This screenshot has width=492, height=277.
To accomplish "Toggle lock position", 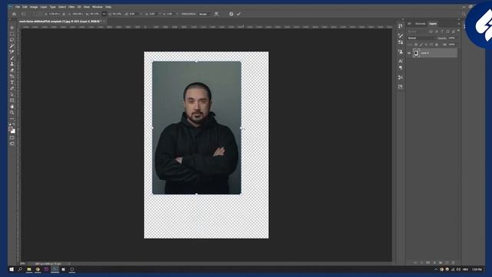I will (x=426, y=45).
